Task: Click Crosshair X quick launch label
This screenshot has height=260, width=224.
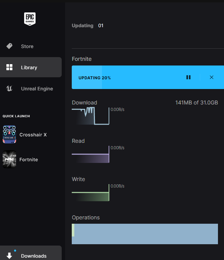Action: (33, 135)
